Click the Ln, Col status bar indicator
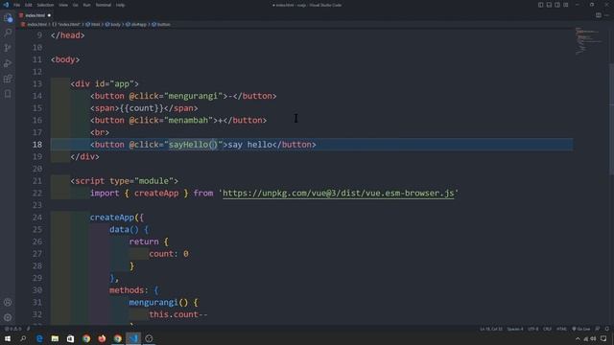 [491, 329]
